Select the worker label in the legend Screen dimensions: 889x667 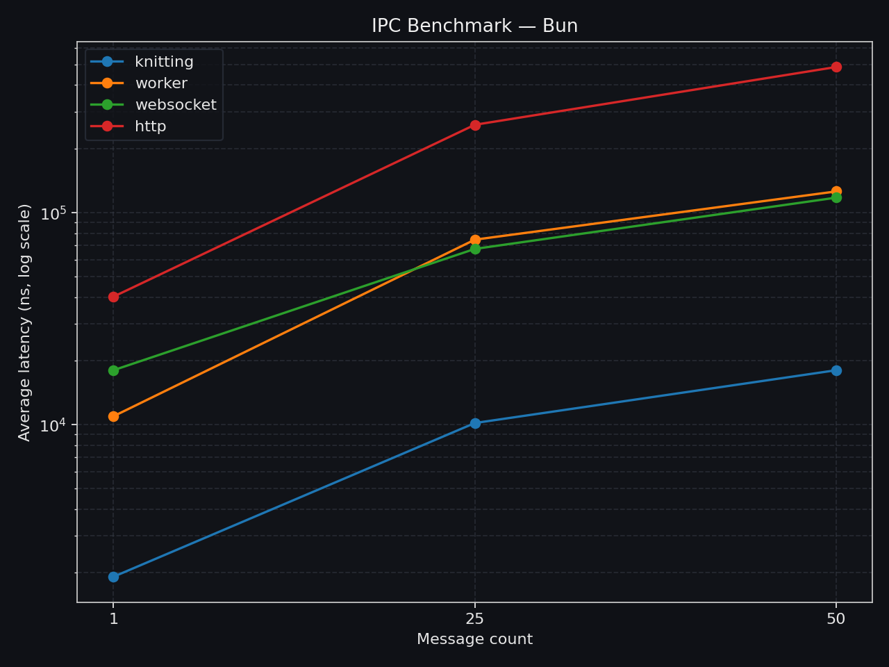pos(160,83)
